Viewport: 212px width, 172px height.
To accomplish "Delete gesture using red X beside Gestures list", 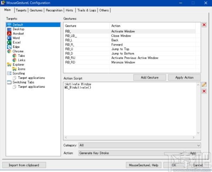I will point(204,25).
